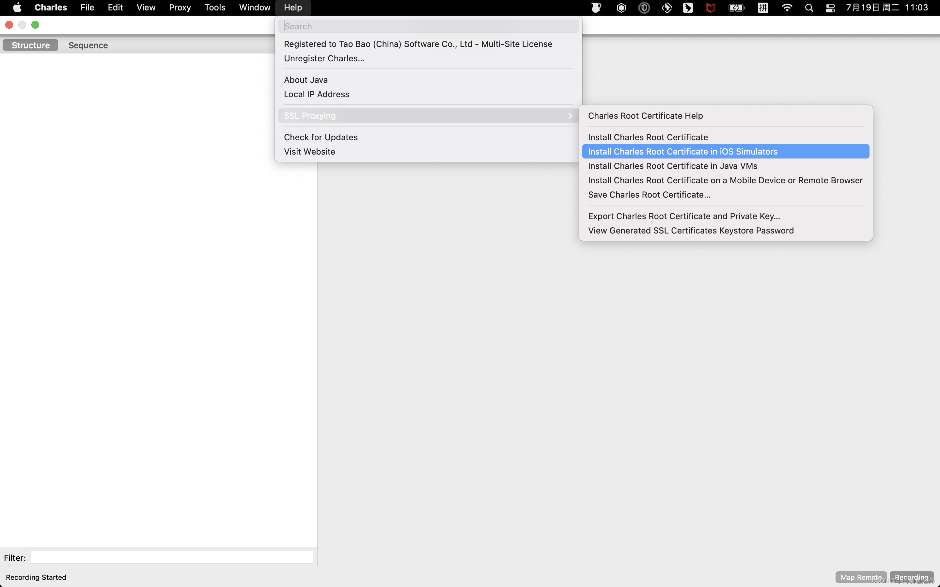Screen dimensions: 940x587
Task: Switch to the Sequence tab
Action: [88, 45]
